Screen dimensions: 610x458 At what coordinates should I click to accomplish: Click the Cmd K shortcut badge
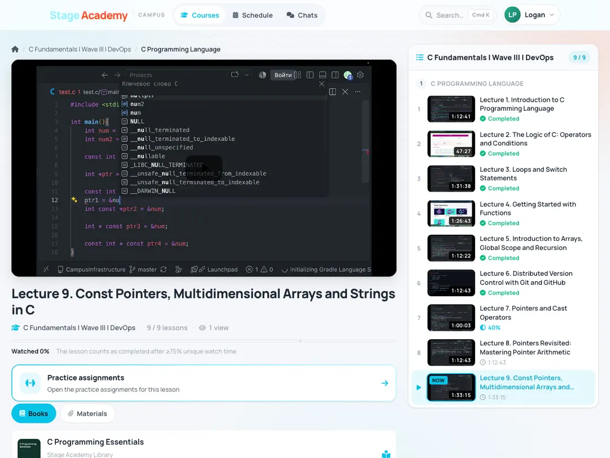pos(481,15)
